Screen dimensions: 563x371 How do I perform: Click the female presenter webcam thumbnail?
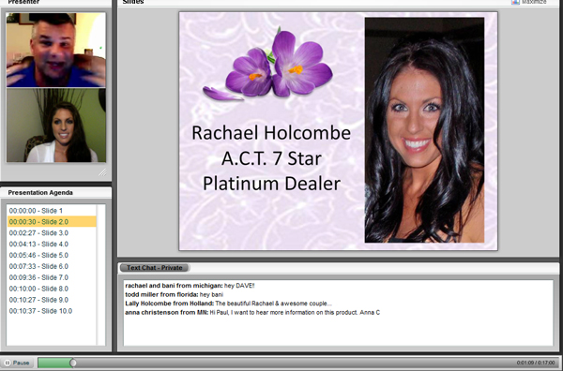point(56,126)
